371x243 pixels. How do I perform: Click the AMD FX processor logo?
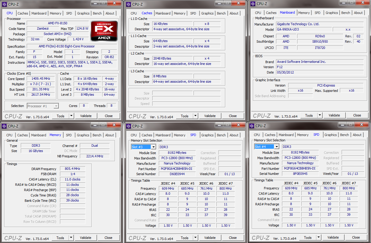click(x=104, y=31)
